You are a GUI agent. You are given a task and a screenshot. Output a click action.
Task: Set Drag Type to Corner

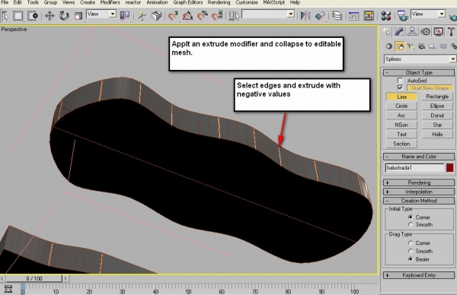point(411,243)
